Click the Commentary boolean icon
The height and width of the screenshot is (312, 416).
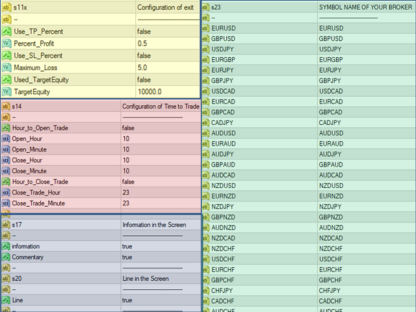click(6, 257)
